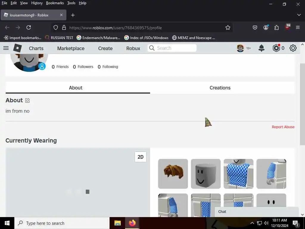Edit the About section pencil icon
The height and width of the screenshot is (229, 305).
pyautogui.click(x=27, y=100)
